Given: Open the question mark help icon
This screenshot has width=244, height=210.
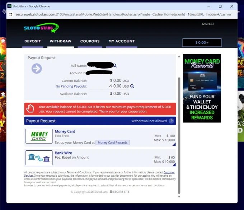Looking at the screenshot, I should click(x=172, y=121).
